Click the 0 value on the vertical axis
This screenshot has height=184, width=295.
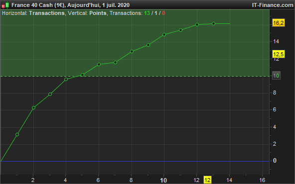275,161
